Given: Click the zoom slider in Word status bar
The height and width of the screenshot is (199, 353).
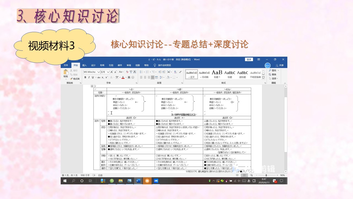Looking at the screenshot, I should coord(266,175).
